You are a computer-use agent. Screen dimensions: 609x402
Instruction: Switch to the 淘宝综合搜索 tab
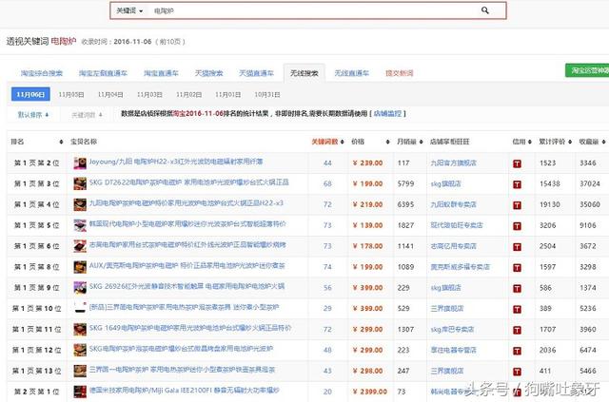click(x=42, y=73)
